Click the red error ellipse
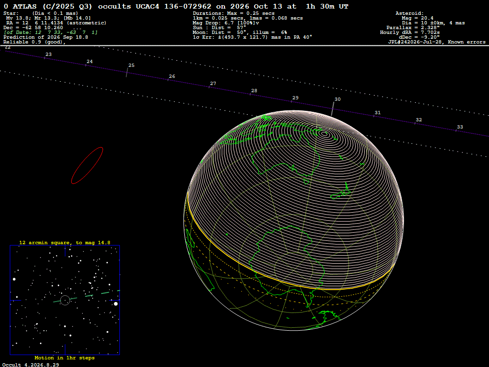 [x=87, y=165]
